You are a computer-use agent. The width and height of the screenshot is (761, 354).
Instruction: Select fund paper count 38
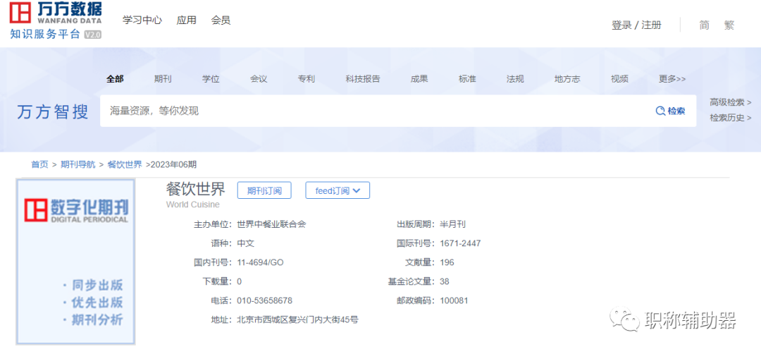click(x=445, y=281)
